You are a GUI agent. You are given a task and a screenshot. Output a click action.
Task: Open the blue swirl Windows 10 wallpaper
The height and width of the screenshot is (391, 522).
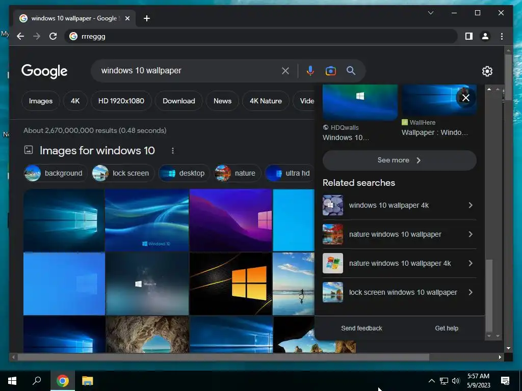(147, 220)
